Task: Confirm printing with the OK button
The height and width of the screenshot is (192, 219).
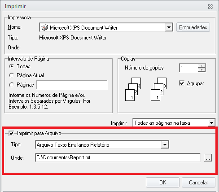Action: coord(162,183)
